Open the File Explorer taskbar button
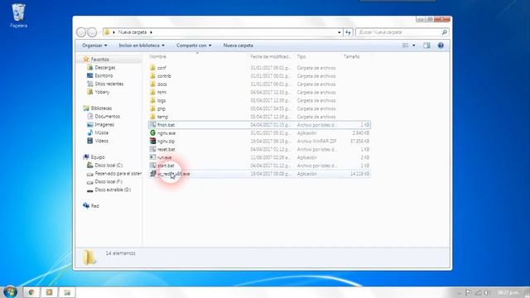530x298 pixels. coord(67,292)
